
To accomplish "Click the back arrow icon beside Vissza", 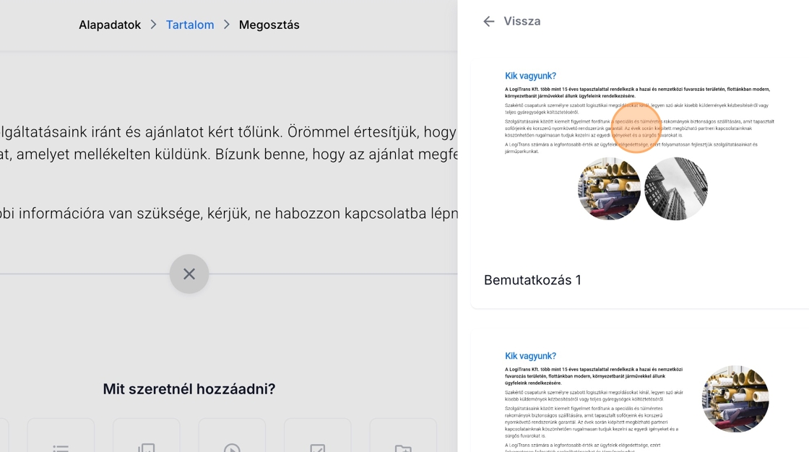I will tap(489, 22).
